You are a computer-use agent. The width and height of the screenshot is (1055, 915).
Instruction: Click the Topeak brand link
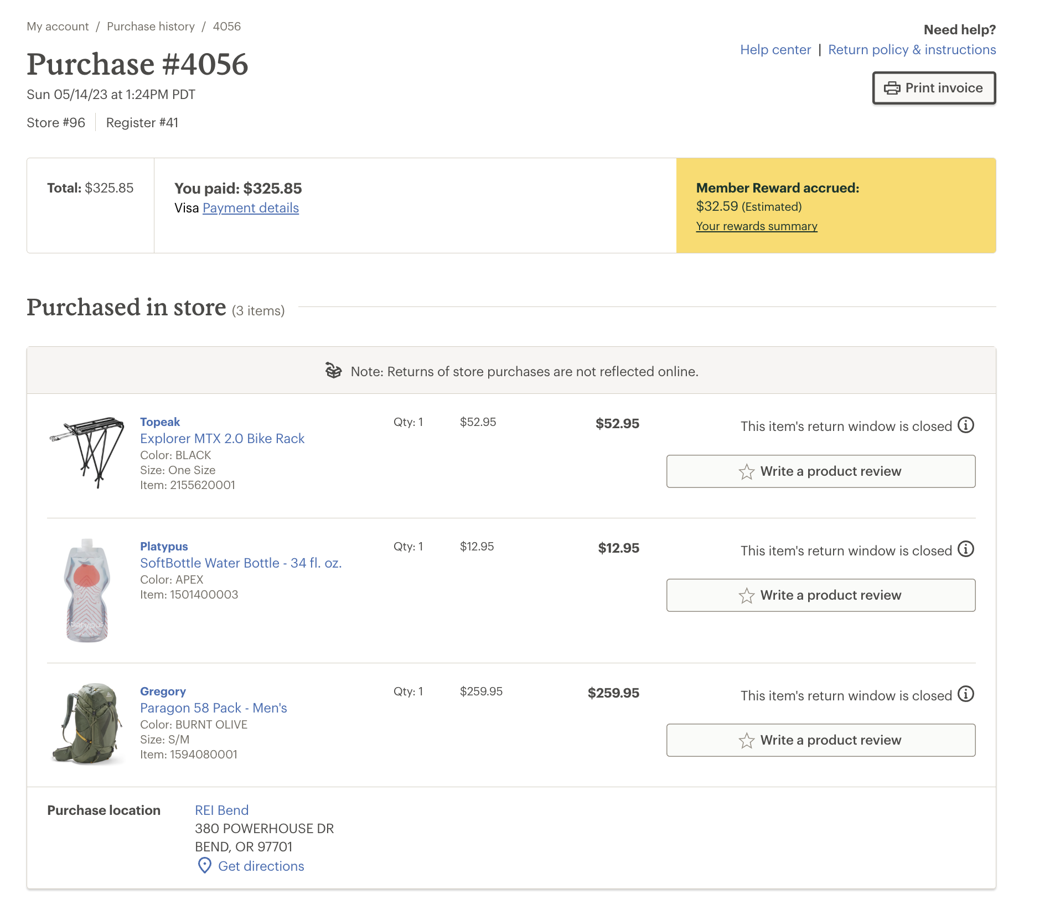(160, 422)
